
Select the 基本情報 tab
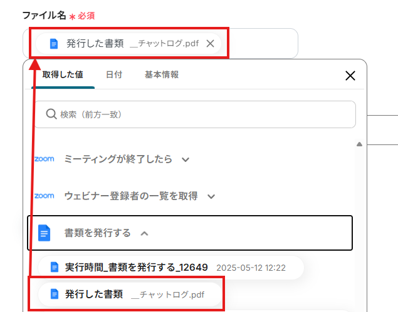pos(162,75)
